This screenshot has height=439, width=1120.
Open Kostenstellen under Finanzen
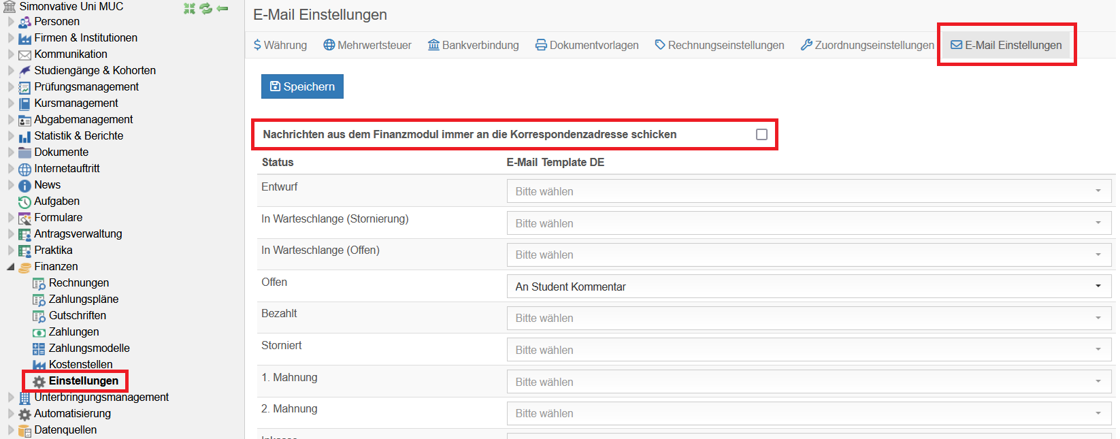(81, 365)
